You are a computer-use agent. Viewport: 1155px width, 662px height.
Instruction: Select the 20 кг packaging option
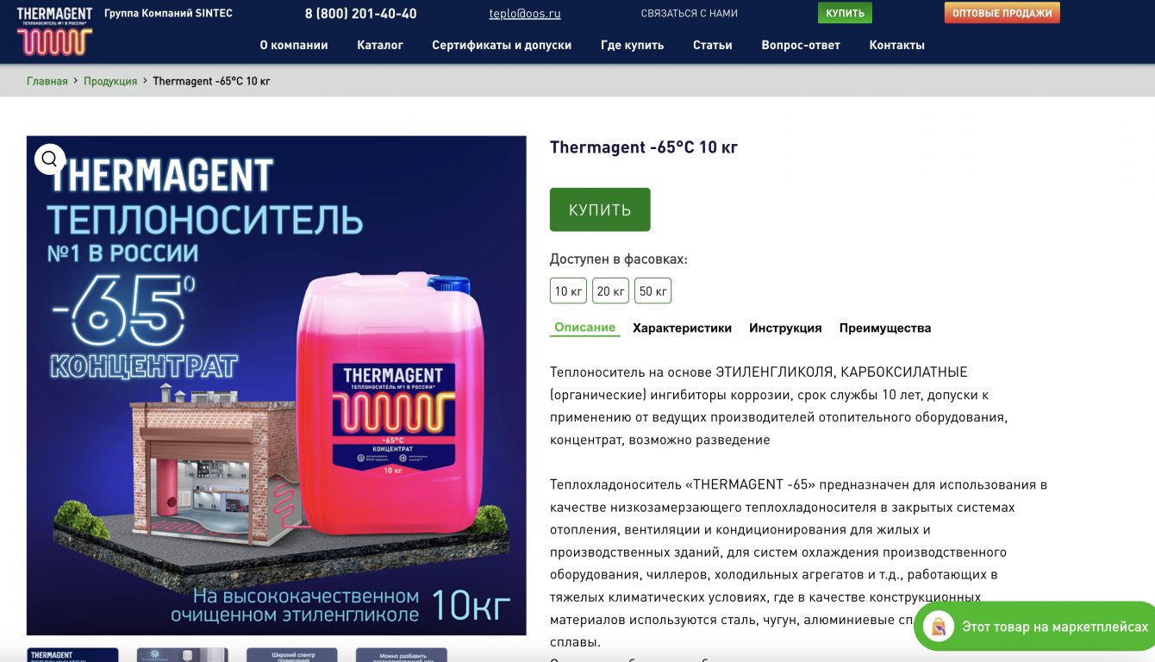pyautogui.click(x=610, y=290)
